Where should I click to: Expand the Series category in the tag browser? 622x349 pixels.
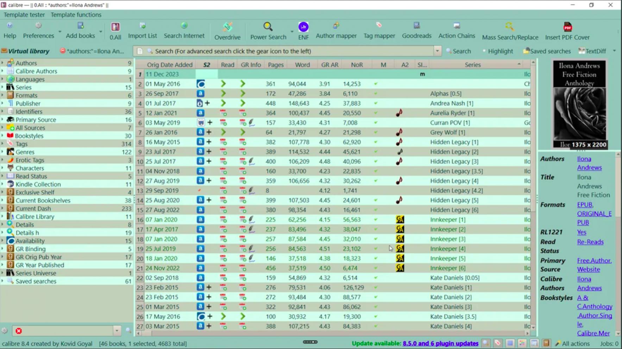click(x=2, y=87)
